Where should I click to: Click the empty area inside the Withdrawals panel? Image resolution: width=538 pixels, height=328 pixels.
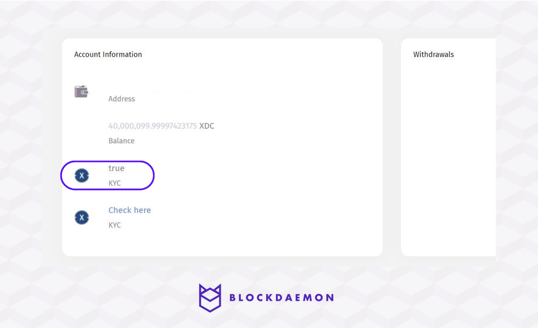[448, 159]
